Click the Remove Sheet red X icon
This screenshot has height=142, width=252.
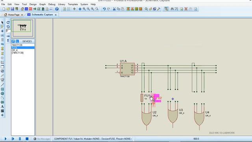click(x=186, y=9)
